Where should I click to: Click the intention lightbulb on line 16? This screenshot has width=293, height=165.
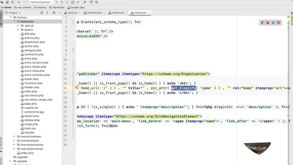(x=76, y=87)
